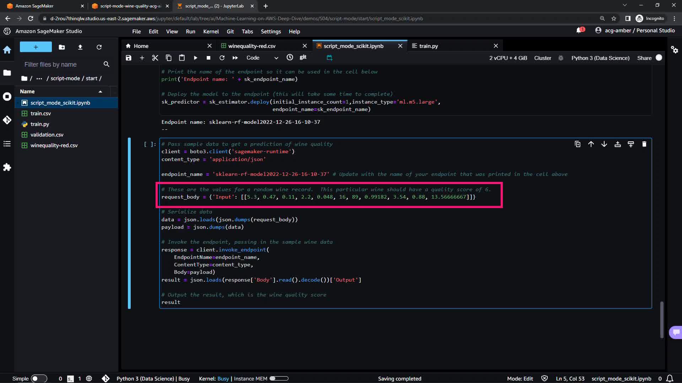682x383 pixels.
Task: Restart kernel and run all cells
Action: click(235, 58)
